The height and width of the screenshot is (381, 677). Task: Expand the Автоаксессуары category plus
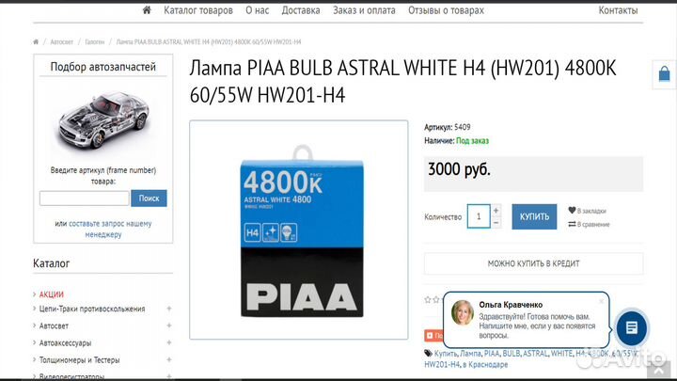click(x=169, y=342)
